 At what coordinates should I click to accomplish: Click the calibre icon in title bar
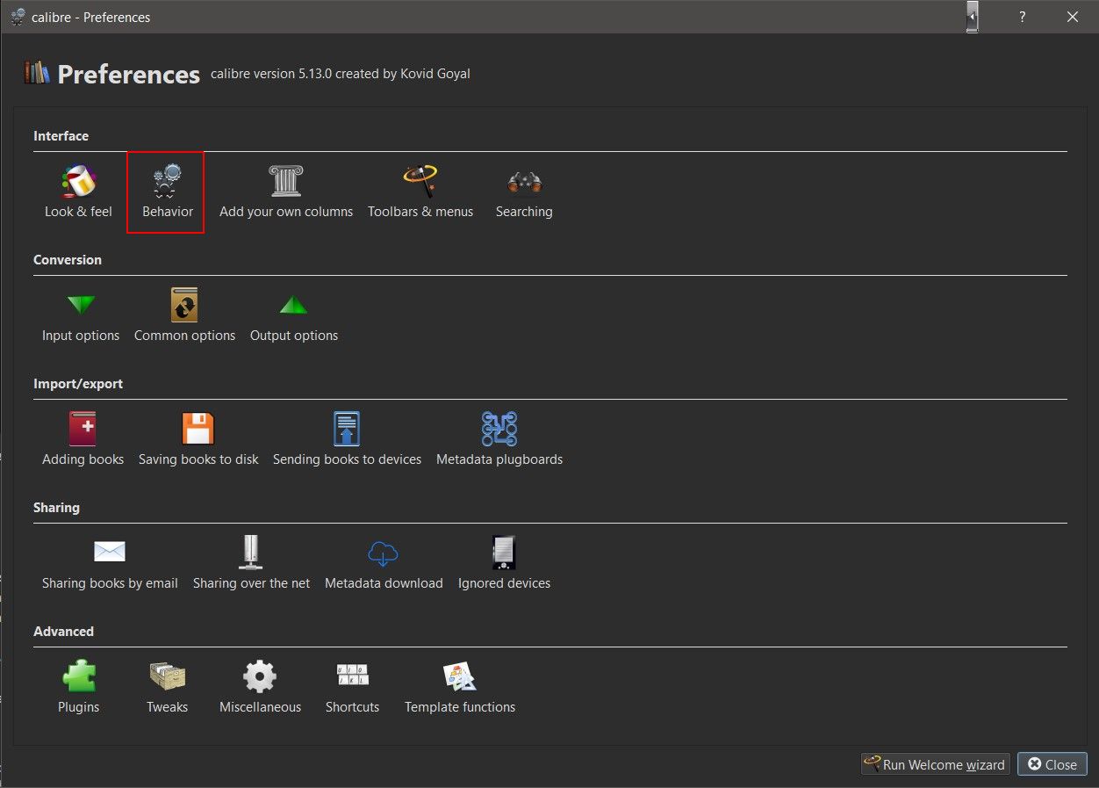coord(18,17)
